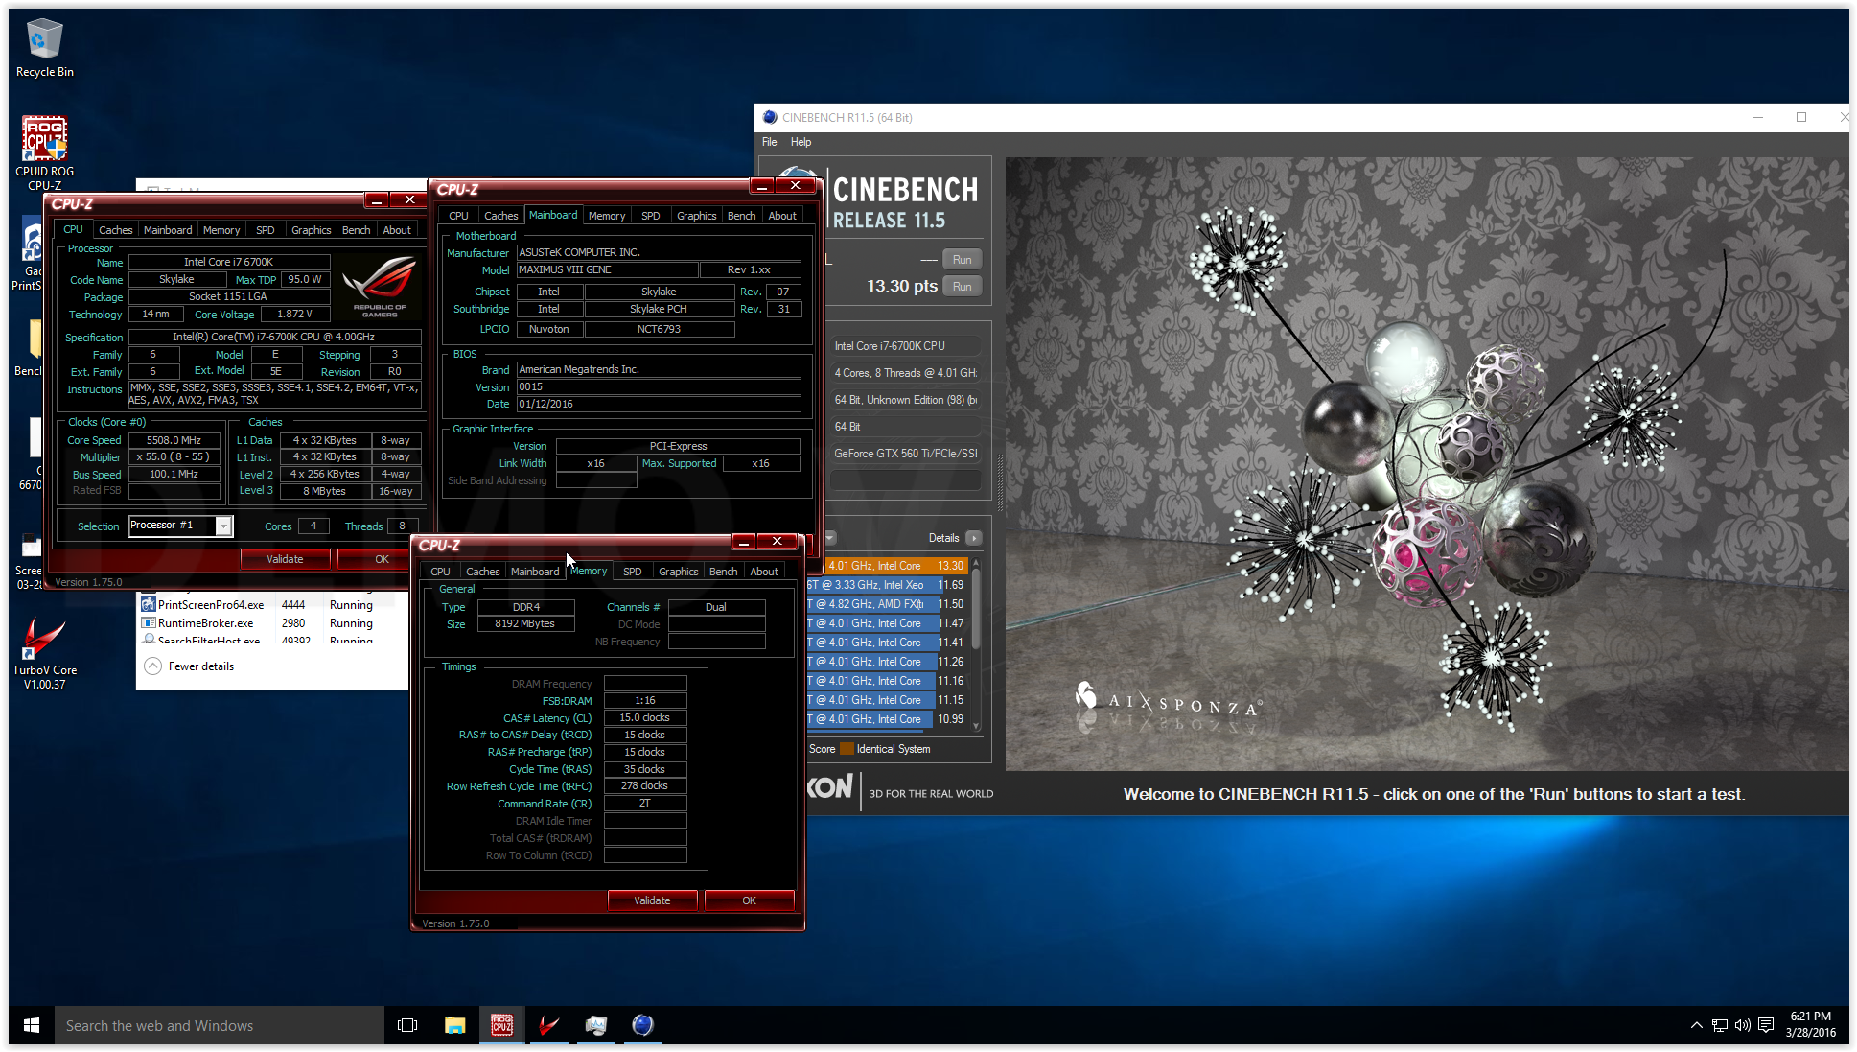
Task: Open Memory tab in Mainboard CPU-Z window
Action: [607, 216]
